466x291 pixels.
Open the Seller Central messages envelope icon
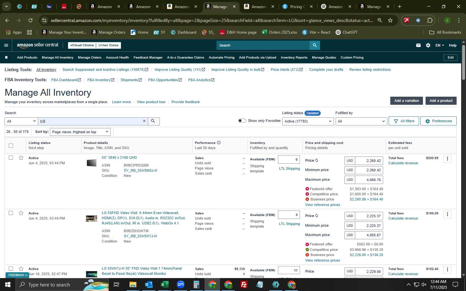418,45
